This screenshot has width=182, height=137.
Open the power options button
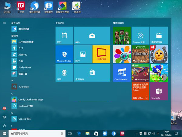click(4, 126)
